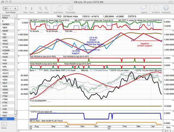Toggle the Content sidebar panel
Viewport: 174px width, 132px height.
click(156, 8)
